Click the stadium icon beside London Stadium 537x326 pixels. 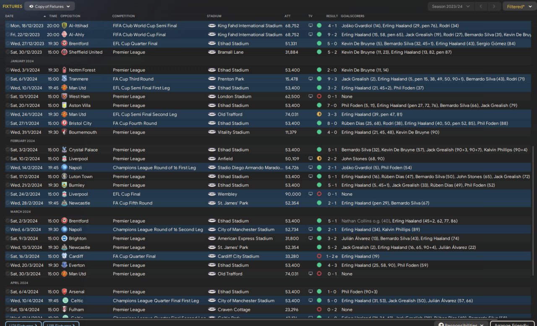(x=211, y=96)
